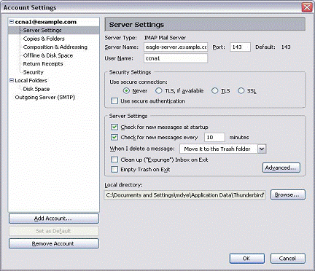The image size is (315, 271).
Task: Open Outgoing Server (SMTP) settings
Action: [x=45, y=98]
